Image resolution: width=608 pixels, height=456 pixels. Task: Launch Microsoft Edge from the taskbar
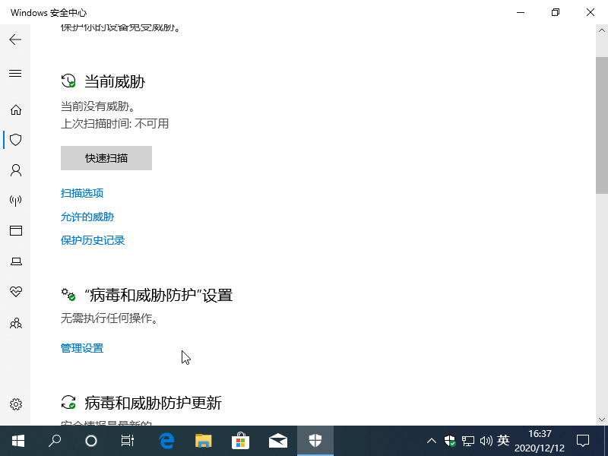(166, 440)
